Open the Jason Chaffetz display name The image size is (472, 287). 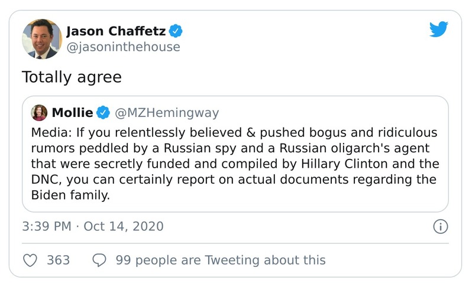point(116,31)
